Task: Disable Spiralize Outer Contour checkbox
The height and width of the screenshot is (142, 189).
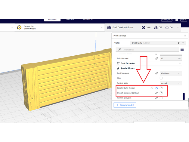Action: (x=161, y=88)
